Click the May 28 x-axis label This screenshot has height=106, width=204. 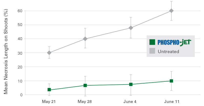[85, 101]
